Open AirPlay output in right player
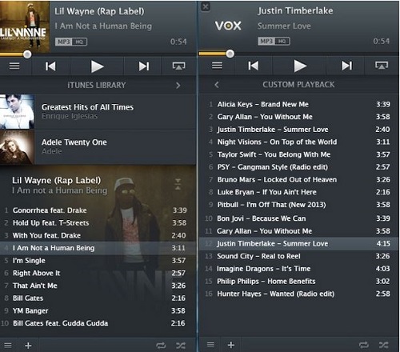The image size is (400, 352). point(382,66)
